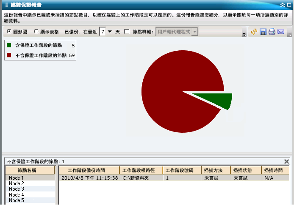The height and width of the screenshot is (205, 294).
Task: Enable the 節點群組 checkbox
Action: [127, 31]
